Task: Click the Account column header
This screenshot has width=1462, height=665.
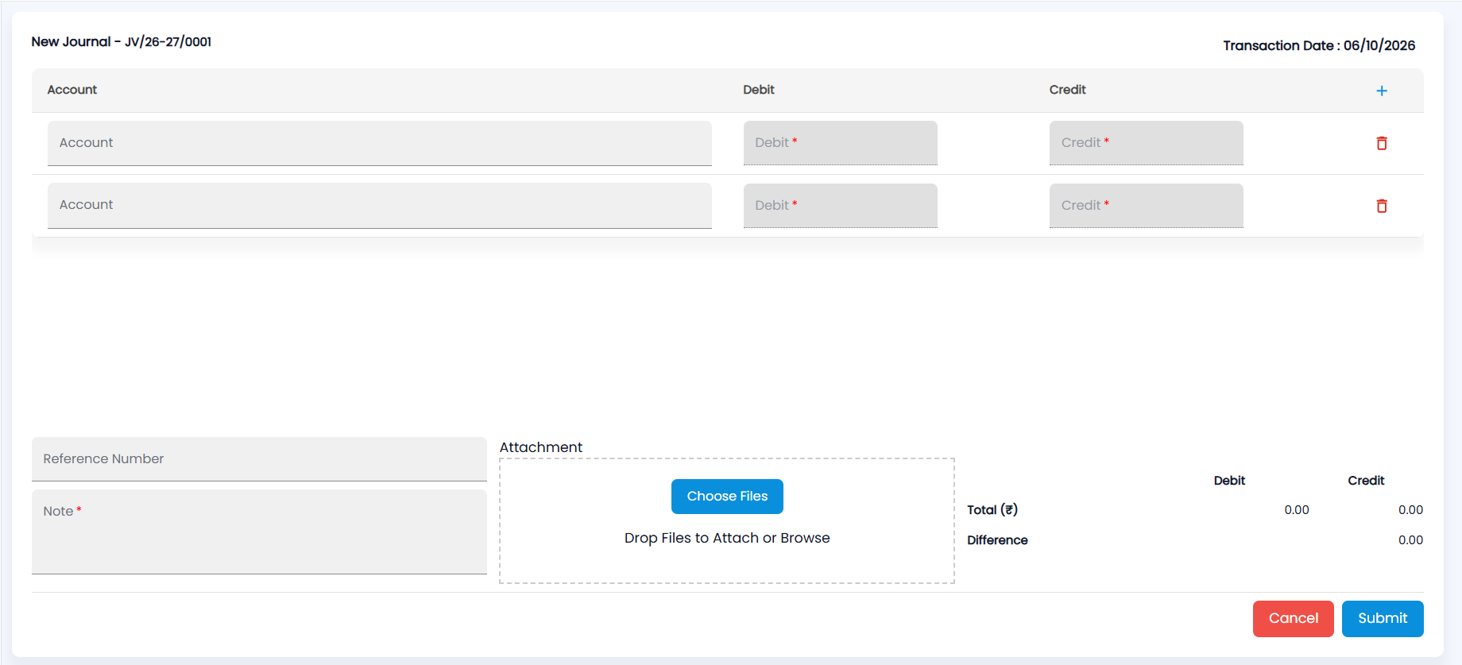Action: [72, 90]
